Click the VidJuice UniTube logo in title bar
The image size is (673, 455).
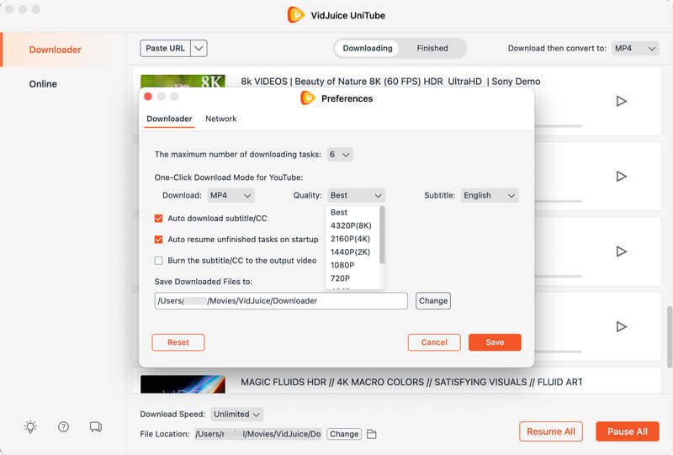pos(296,15)
